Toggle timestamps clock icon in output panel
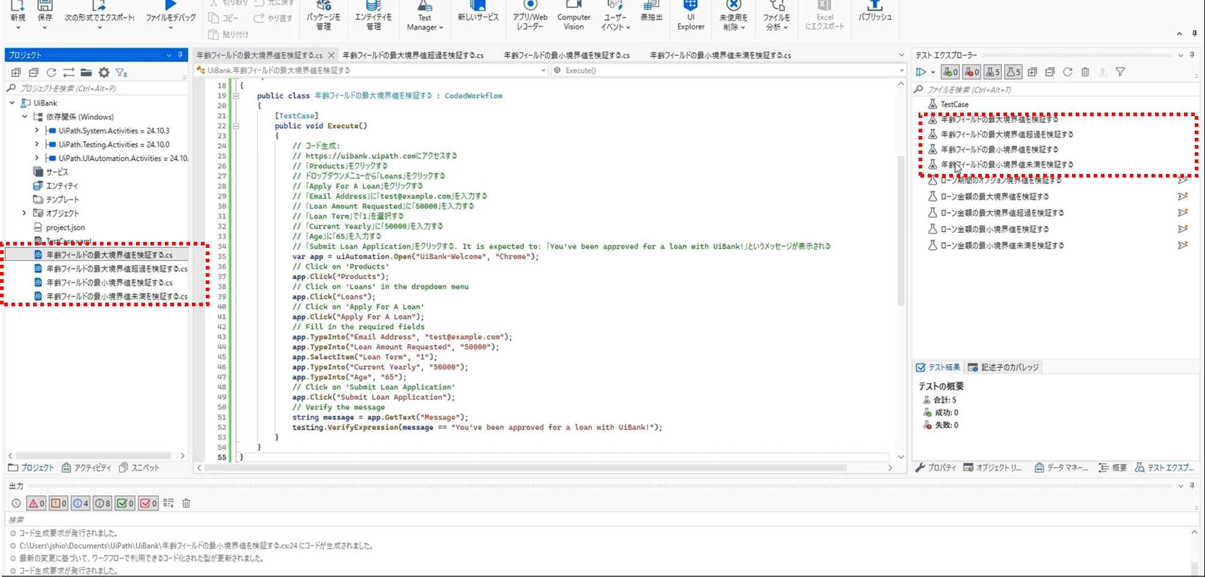The width and height of the screenshot is (1205, 577). click(x=16, y=503)
